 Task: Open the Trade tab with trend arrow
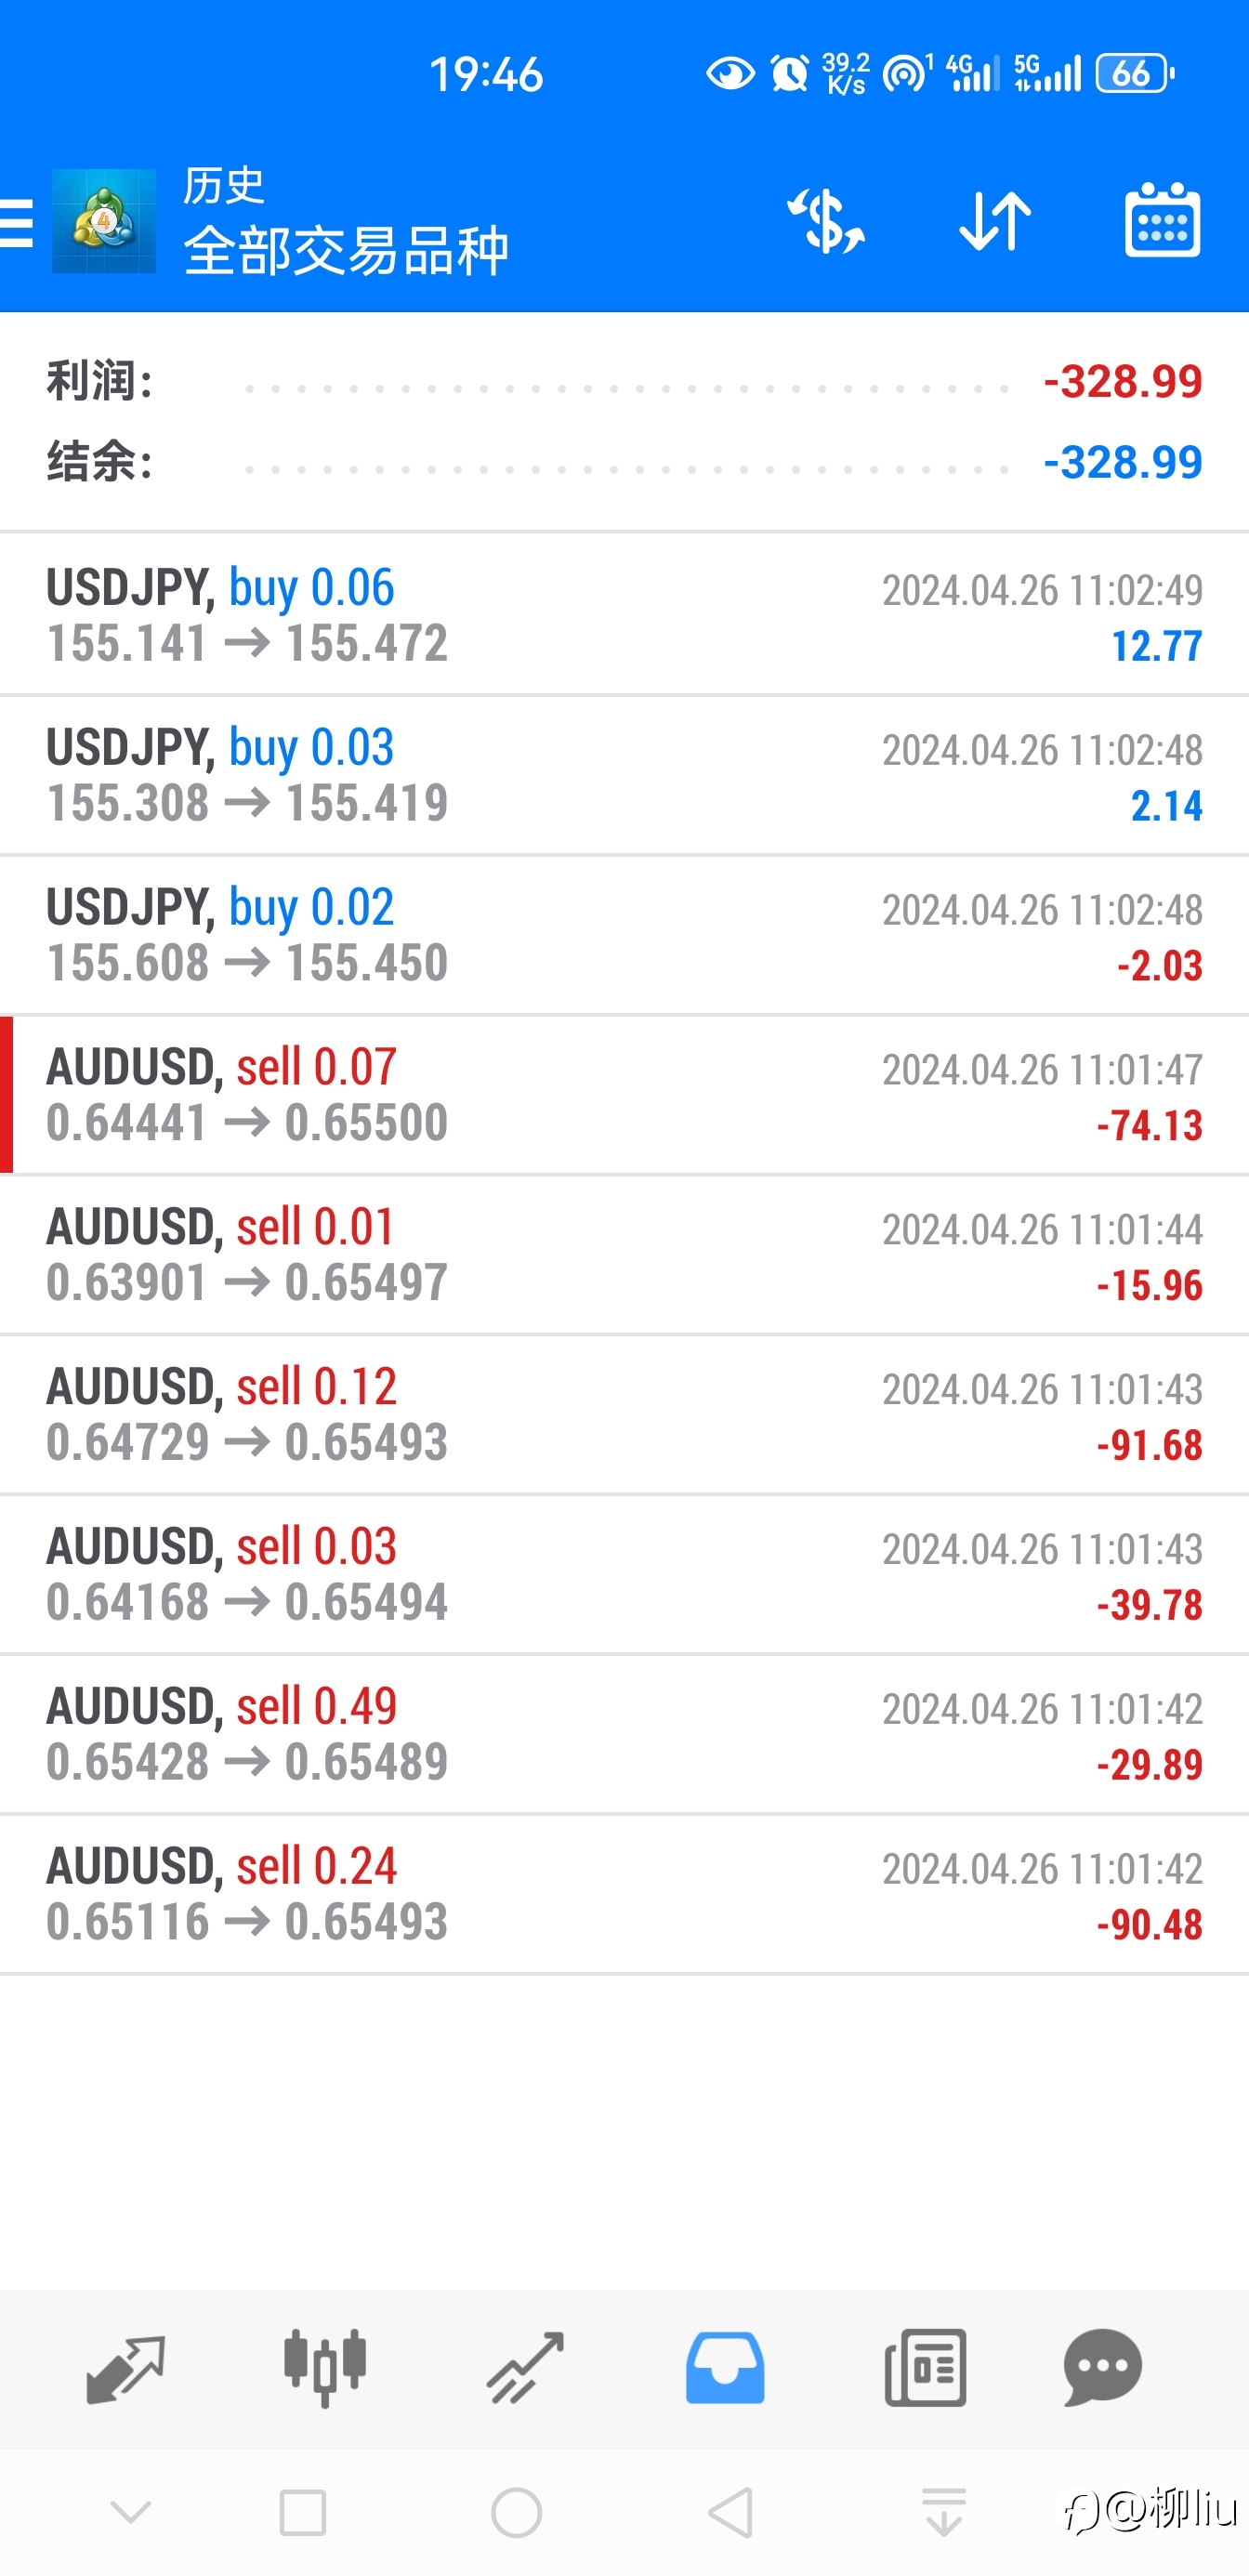point(525,2368)
